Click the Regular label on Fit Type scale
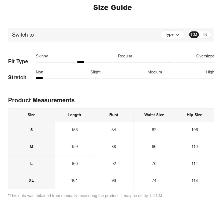220x208 pixels. [125, 56]
